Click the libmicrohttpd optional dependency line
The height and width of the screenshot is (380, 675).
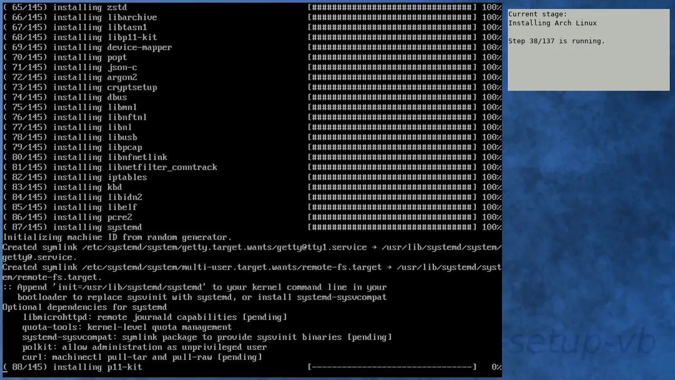tap(155, 318)
